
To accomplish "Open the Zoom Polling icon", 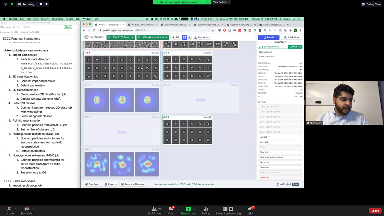I will (205, 210).
